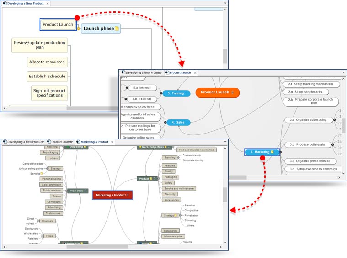Collapse the 5.b External branch toggle
The width and height of the screenshot is (347, 258).
pyautogui.click(x=126, y=99)
